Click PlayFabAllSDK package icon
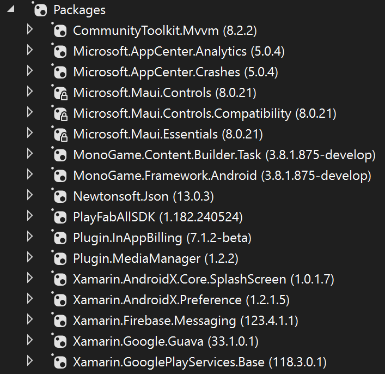This screenshot has height=374, width=385. point(59,216)
